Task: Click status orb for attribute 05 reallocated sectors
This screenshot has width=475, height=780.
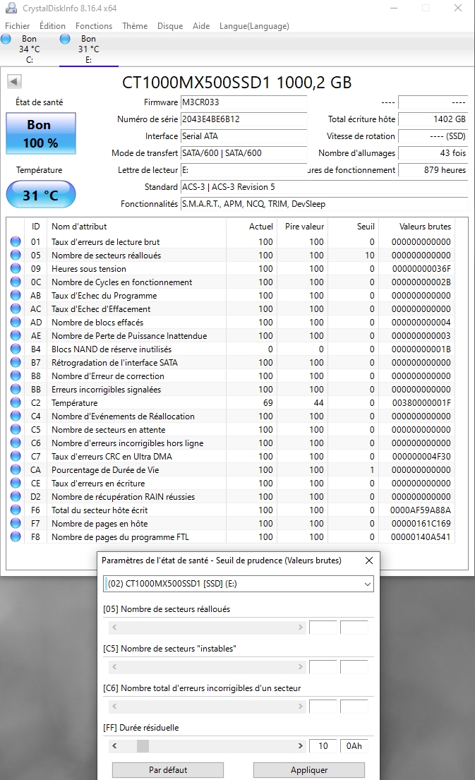Action: pos(16,255)
